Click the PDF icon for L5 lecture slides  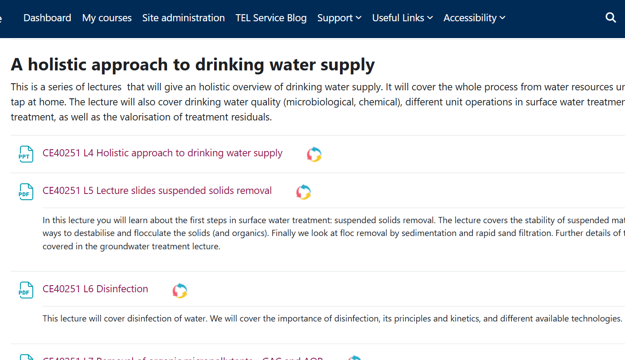click(x=26, y=192)
